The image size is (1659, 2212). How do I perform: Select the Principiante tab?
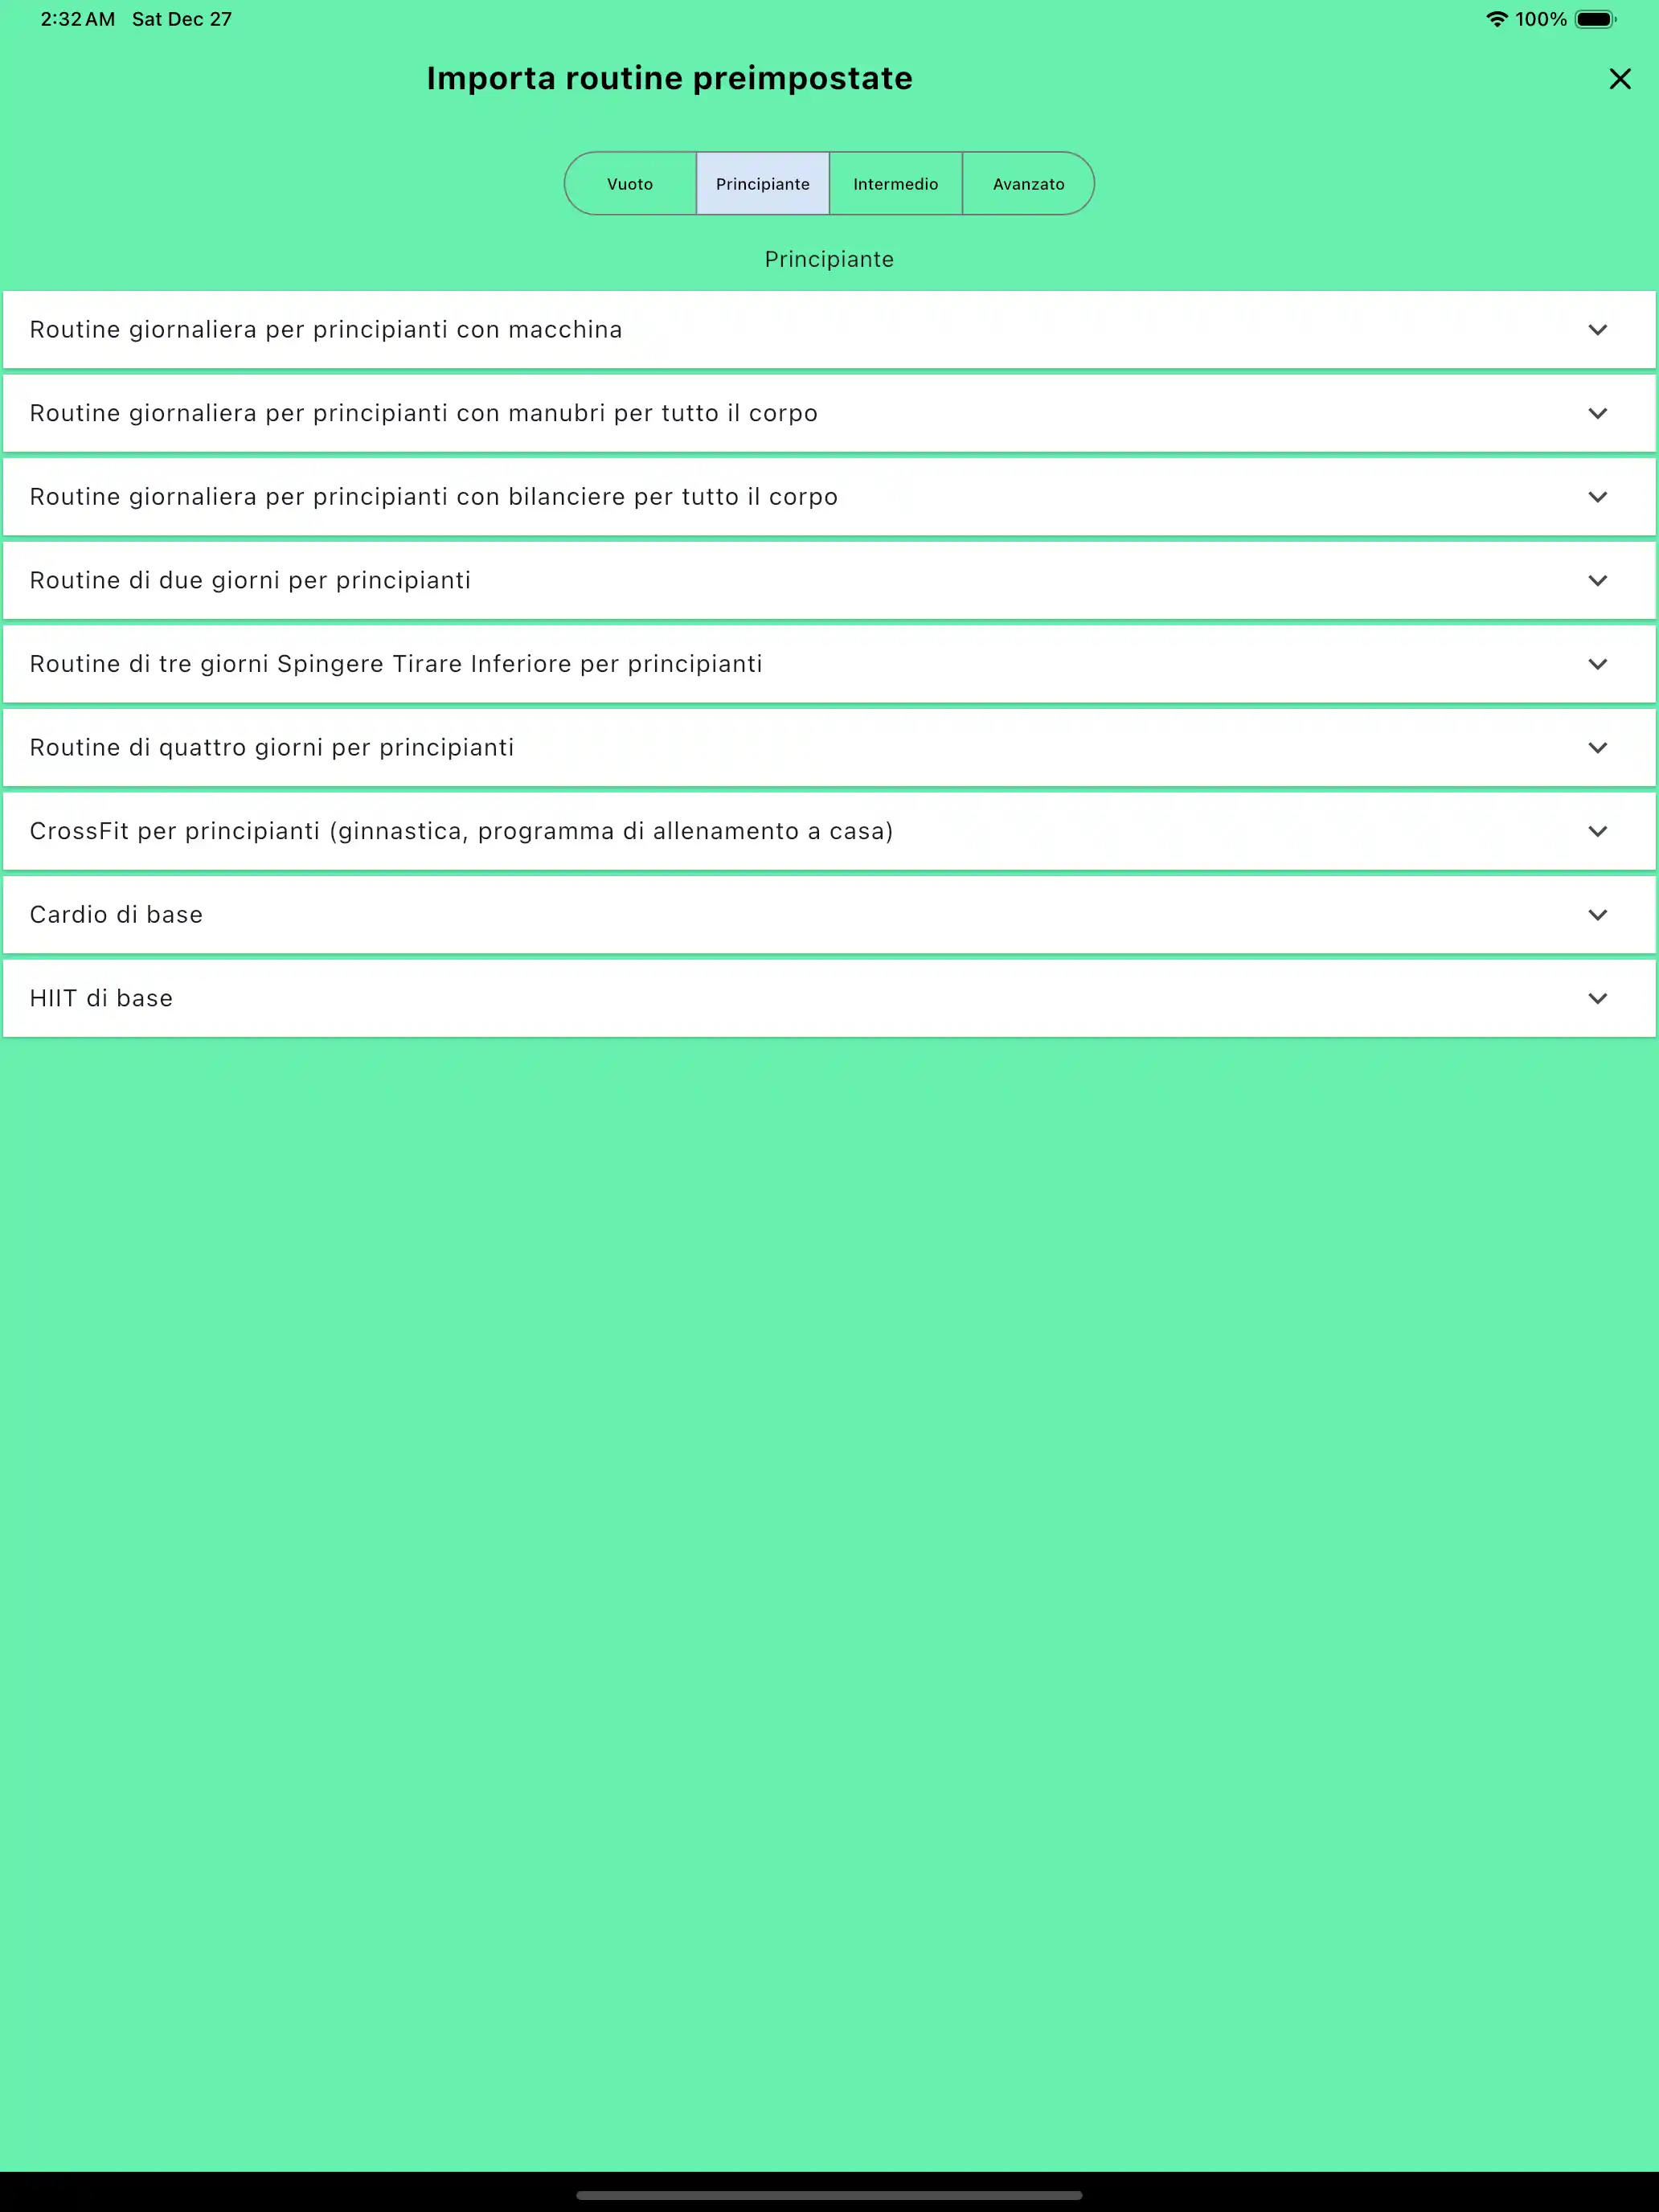click(x=762, y=183)
